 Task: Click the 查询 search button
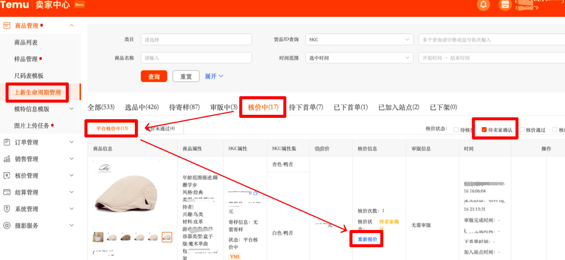[x=154, y=76]
